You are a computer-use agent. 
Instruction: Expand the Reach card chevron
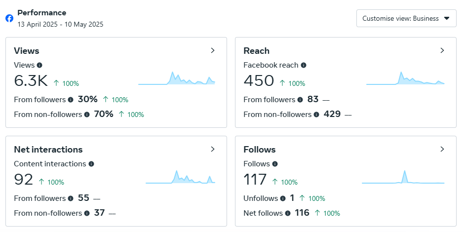point(442,50)
